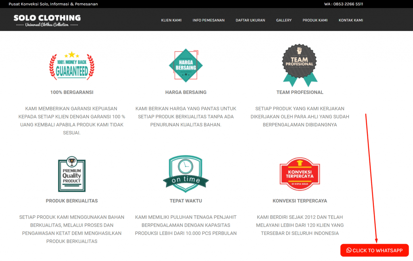The image size is (413, 261).
Task: Click the Pusat Konveksi Solo top bar text
Action: point(53,4)
